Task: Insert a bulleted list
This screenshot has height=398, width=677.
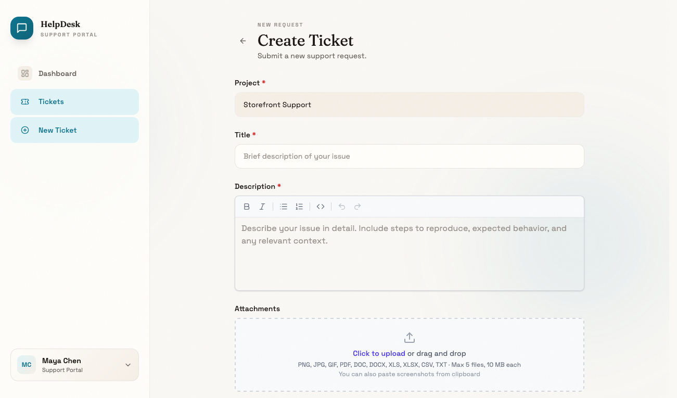Action: [x=284, y=207]
